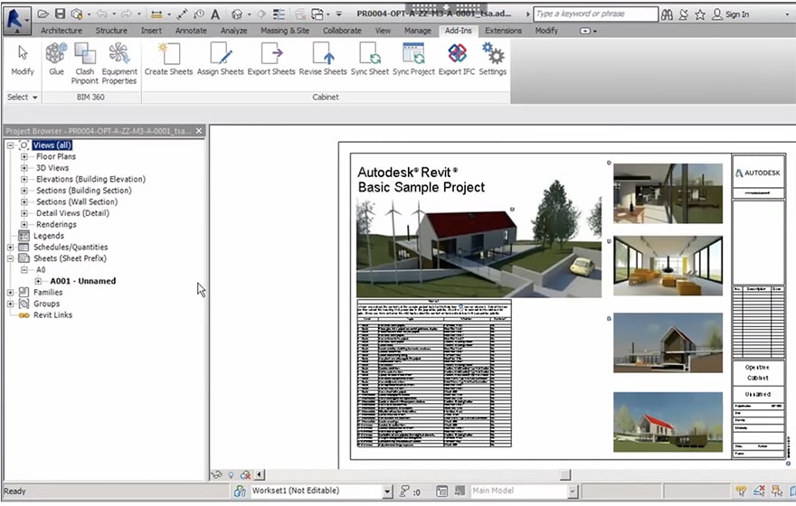Click Sync Project tool
Screen dimensions: 796x506
413,60
